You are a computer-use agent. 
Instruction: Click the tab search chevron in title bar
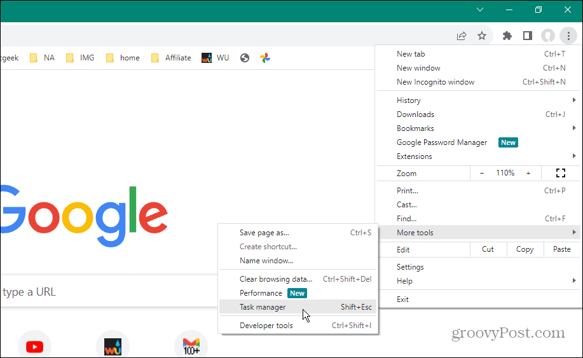(480, 10)
